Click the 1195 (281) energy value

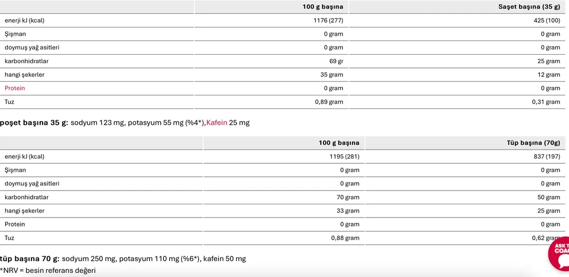point(344,156)
